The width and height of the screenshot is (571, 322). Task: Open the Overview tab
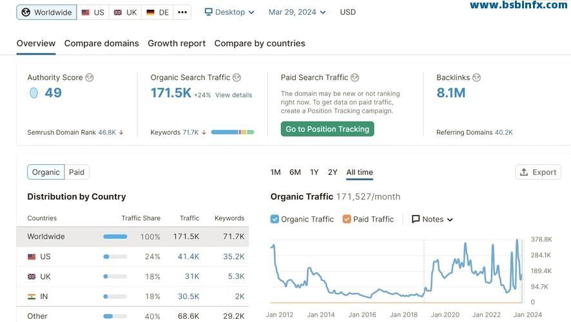[x=36, y=43]
